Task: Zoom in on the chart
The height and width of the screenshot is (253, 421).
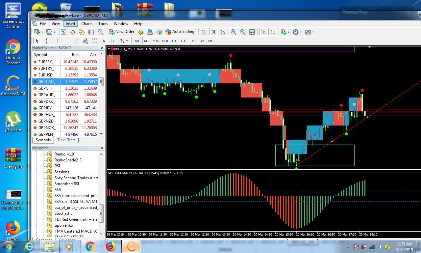Action: (234, 32)
